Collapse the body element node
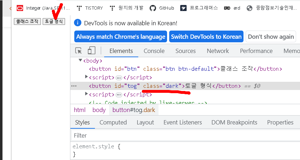Screen dimensions: 300x160 click(x=80, y=60)
